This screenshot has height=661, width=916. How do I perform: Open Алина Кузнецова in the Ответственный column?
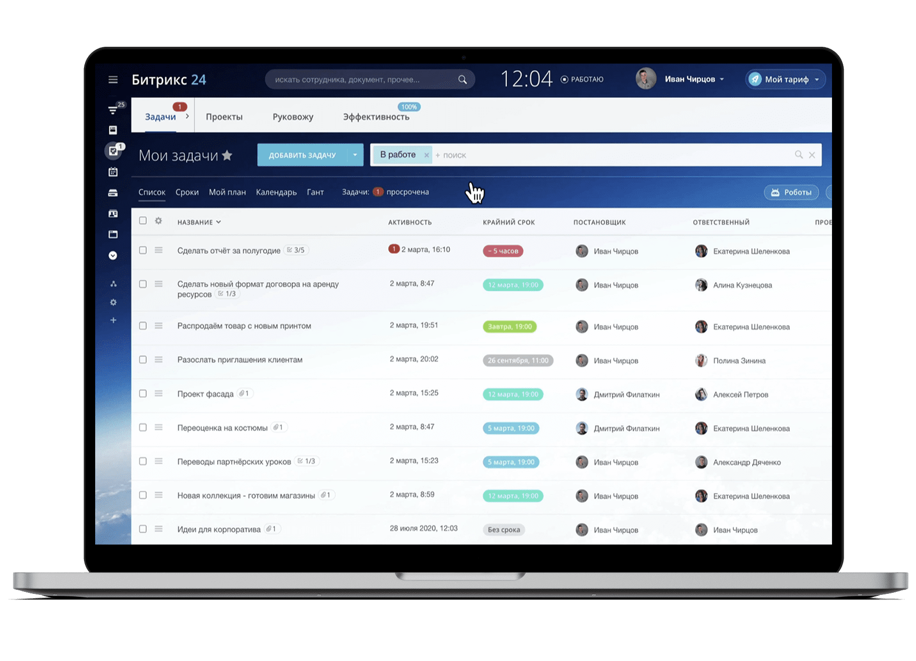[x=742, y=285]
